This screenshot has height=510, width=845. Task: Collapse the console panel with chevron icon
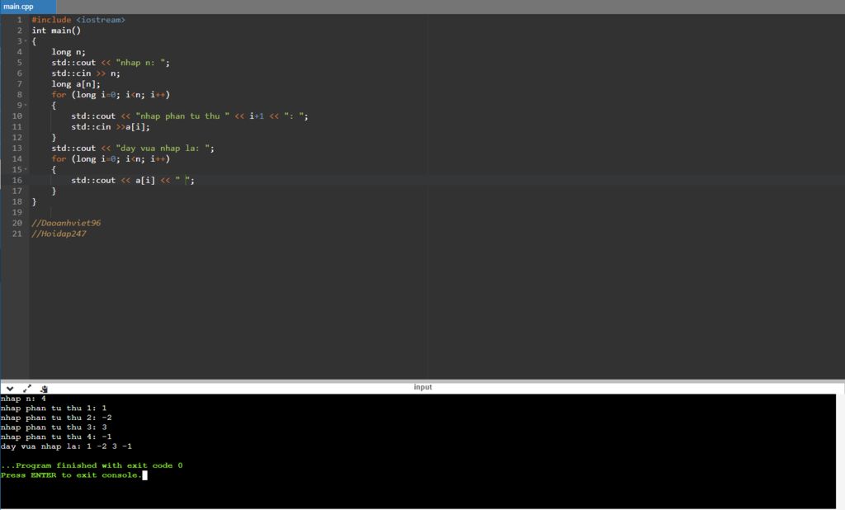tap(10, 388)
